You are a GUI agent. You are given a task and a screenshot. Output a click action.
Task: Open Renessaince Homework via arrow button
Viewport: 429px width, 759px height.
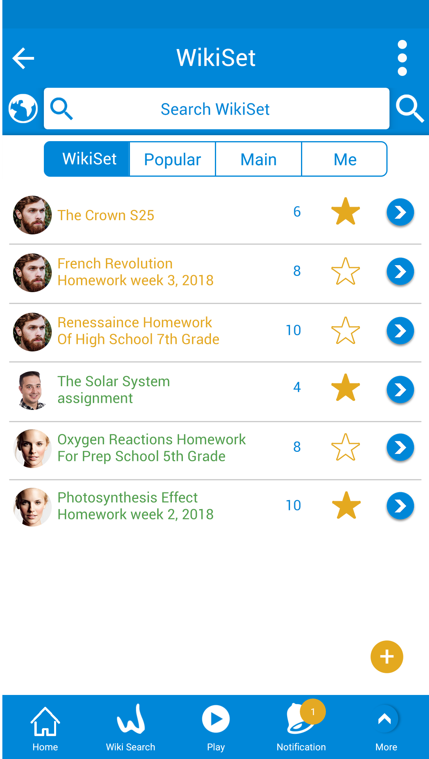(x=400, y=330)
